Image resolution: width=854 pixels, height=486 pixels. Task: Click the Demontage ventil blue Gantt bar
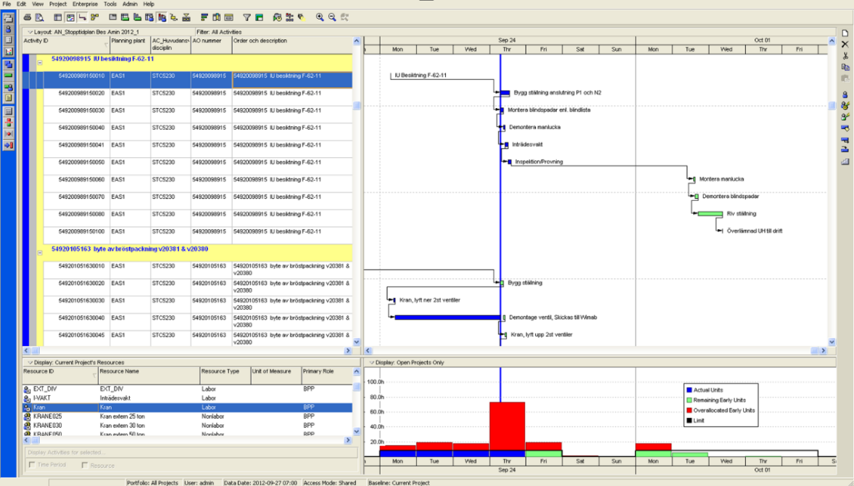click(x=447, y=317)
